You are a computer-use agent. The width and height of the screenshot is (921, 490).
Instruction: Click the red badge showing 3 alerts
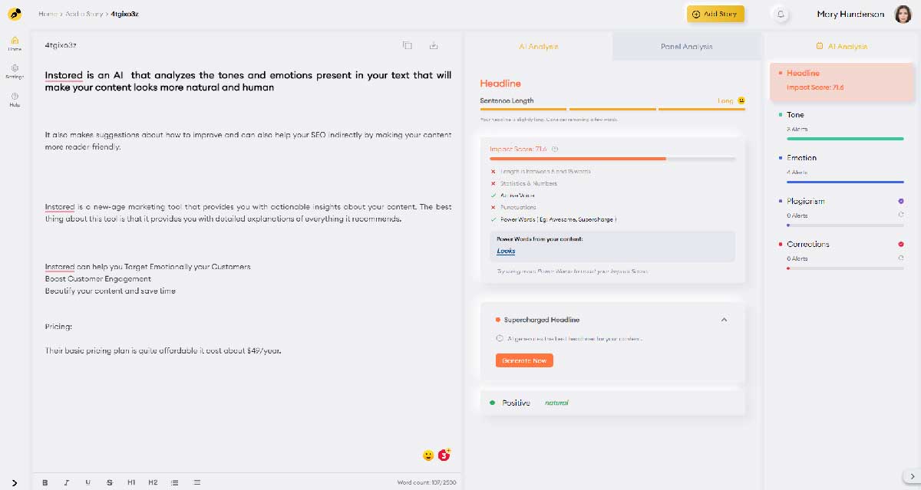[x=444, y=455]
